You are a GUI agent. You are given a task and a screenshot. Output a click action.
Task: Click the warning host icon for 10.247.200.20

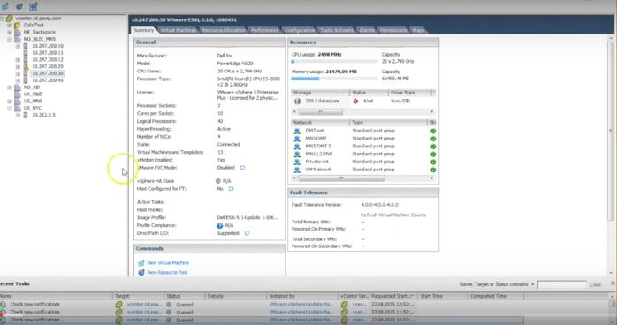pos(26,67)
